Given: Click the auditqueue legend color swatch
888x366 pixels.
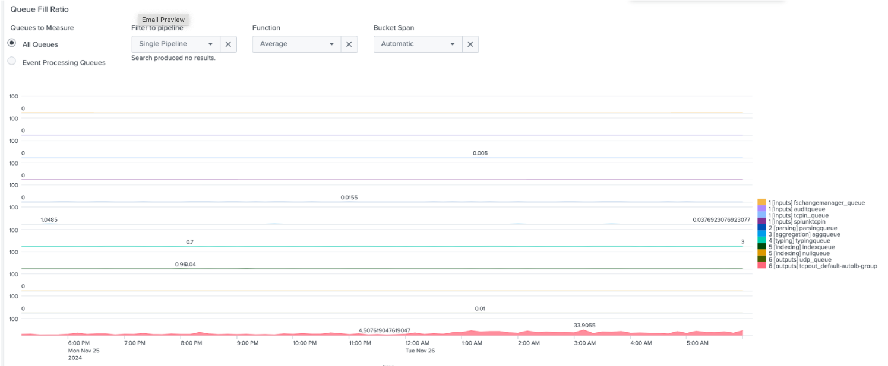Looking at the screenshot, I should click(x=762, y=209).
